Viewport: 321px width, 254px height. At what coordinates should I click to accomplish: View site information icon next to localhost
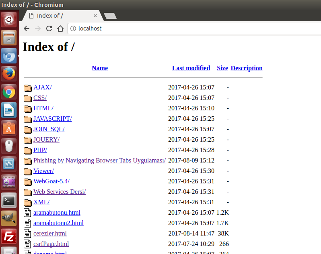coord(73,28)
